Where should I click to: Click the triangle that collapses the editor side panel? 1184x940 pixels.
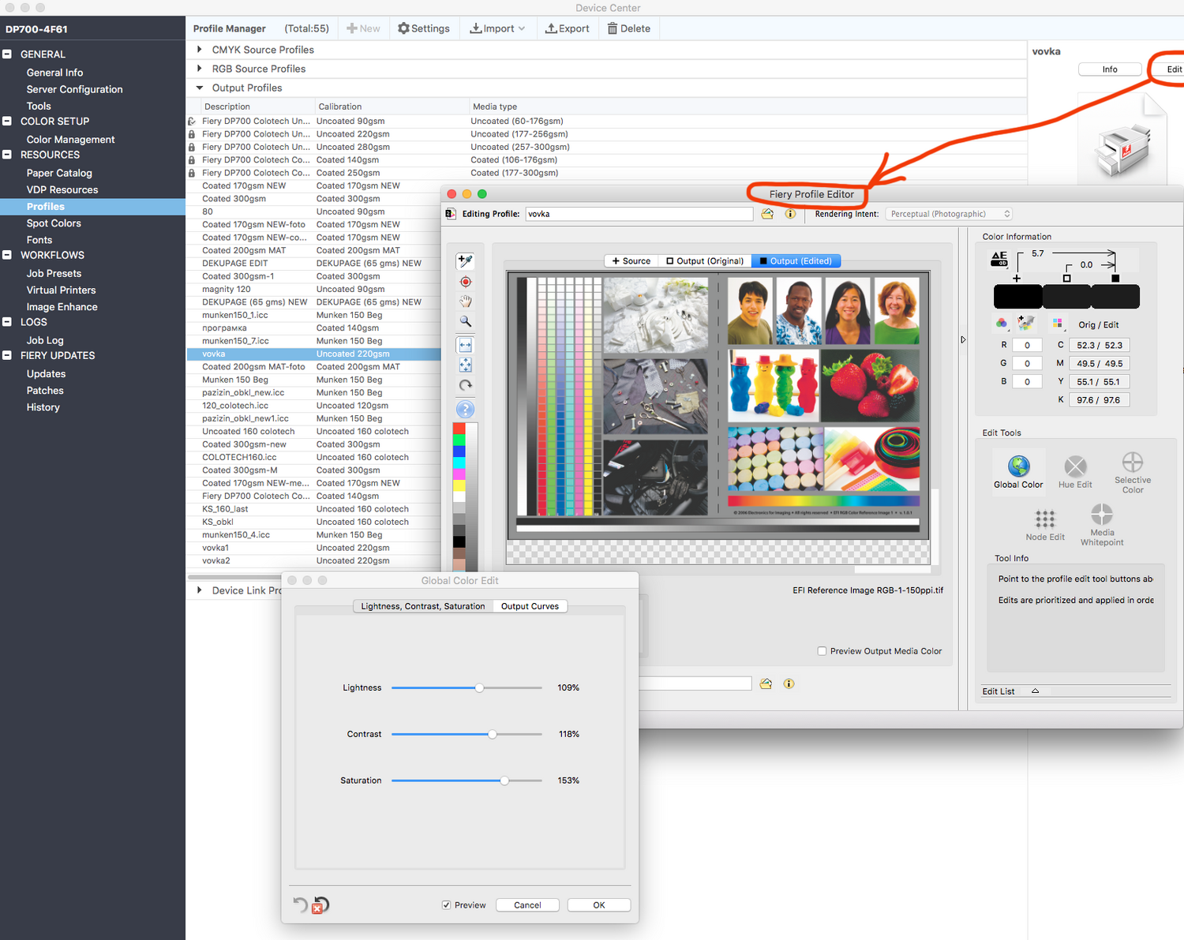[963, 339]
